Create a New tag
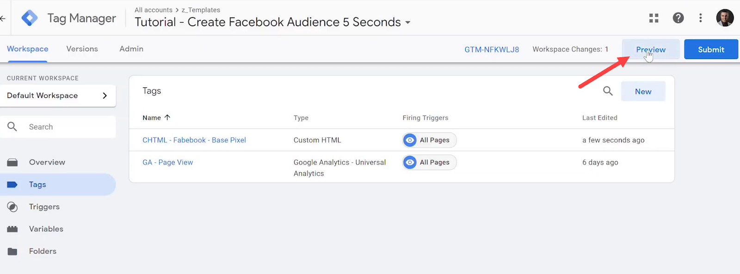 643,91
